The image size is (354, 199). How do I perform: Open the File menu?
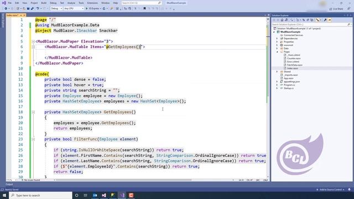point(10,3)
